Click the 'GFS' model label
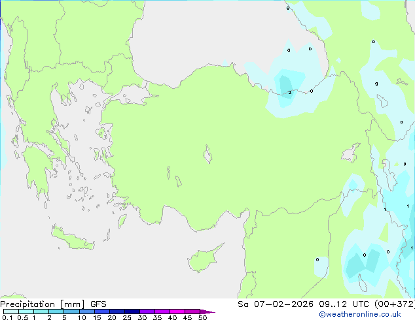 point(98,304)
